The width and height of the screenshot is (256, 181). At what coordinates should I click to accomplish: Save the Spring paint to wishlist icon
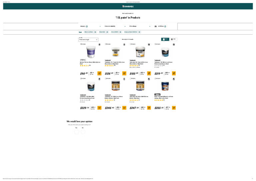pyautogui.click(x=99, y=44)
